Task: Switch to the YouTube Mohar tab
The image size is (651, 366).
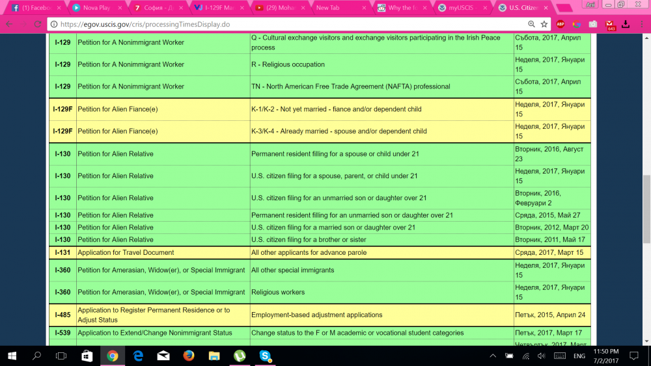Action: 280,8
